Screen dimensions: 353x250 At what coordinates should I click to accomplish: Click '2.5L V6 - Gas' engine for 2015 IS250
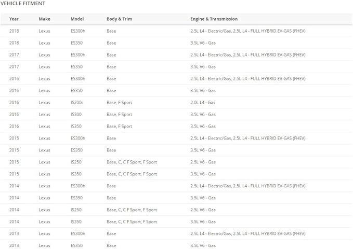coord(203,162)
